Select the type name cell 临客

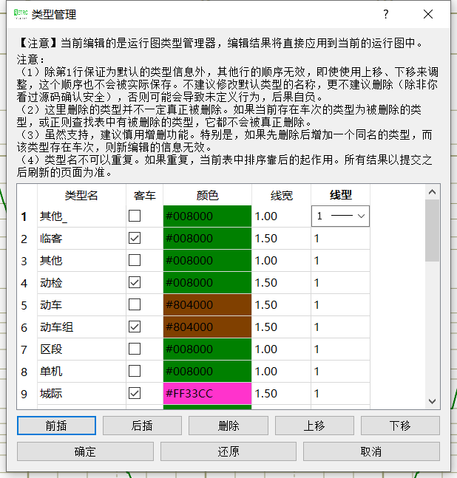point(81,238)
